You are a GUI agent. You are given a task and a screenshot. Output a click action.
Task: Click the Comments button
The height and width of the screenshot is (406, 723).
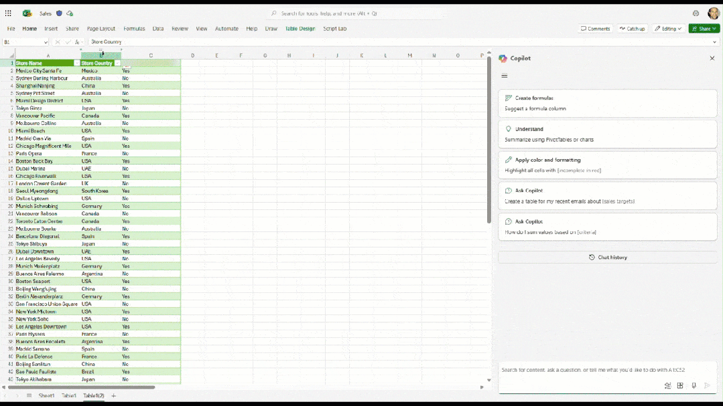(595, 29)
